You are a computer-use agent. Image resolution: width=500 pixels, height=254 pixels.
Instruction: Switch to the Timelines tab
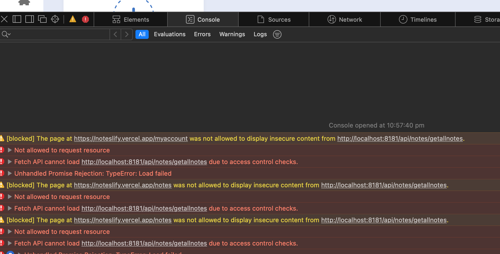point(418,20)
